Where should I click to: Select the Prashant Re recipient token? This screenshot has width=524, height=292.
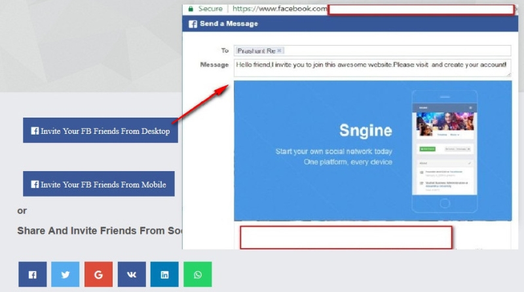[x=259, y=51]
